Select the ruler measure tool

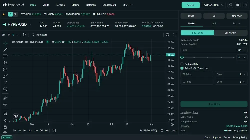(x=5, y=98)
